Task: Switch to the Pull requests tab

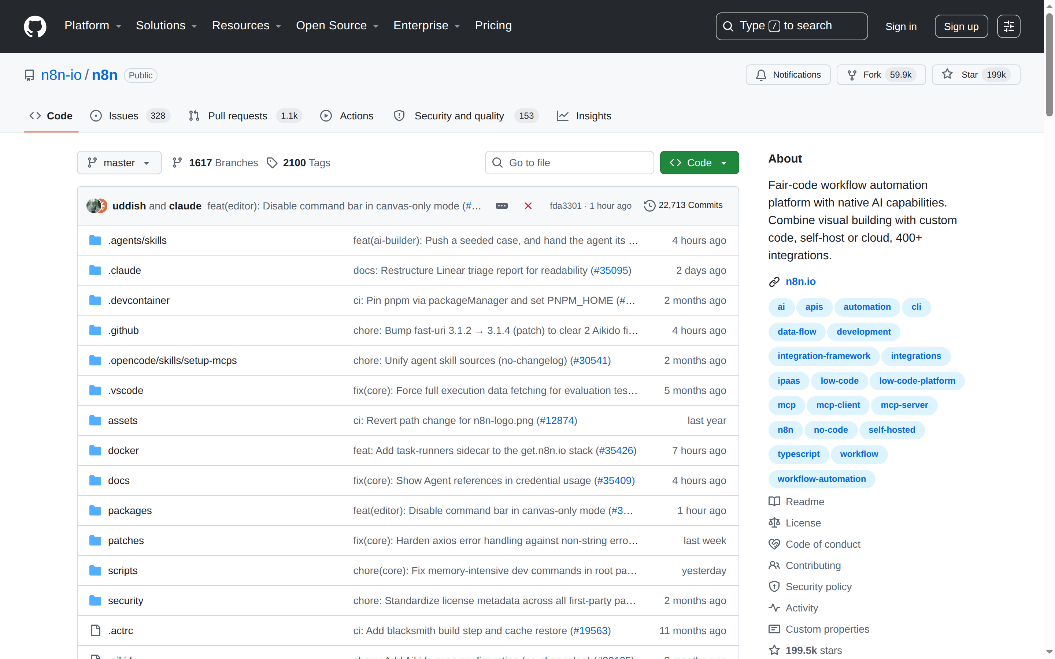Action: (245, 116)
